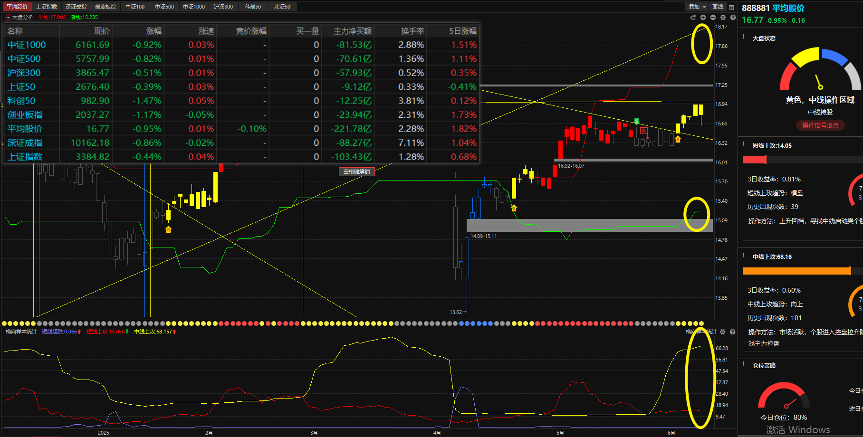Sort table by 主力净买额 column header
Image resolution: width=863 pixels, height=437 pixels.
(x=352, y=31)
